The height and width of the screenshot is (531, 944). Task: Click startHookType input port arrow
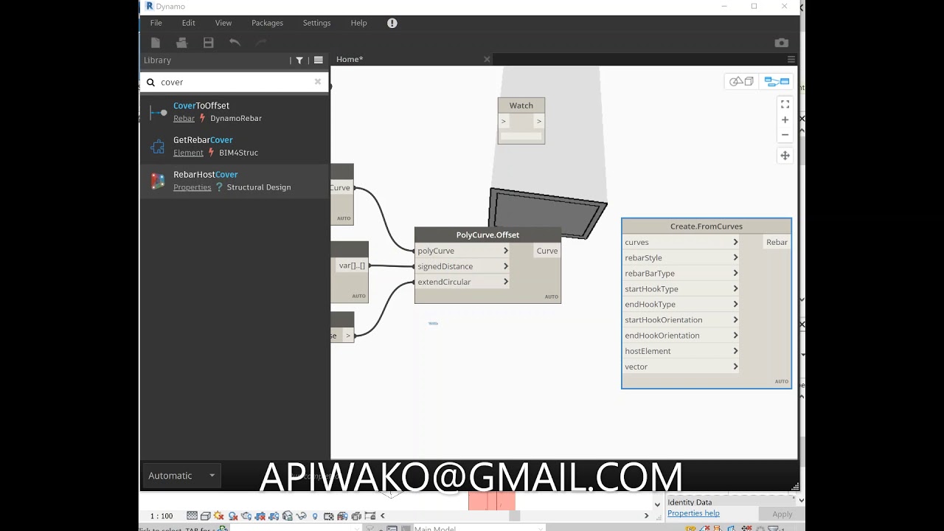click(735, 288)
